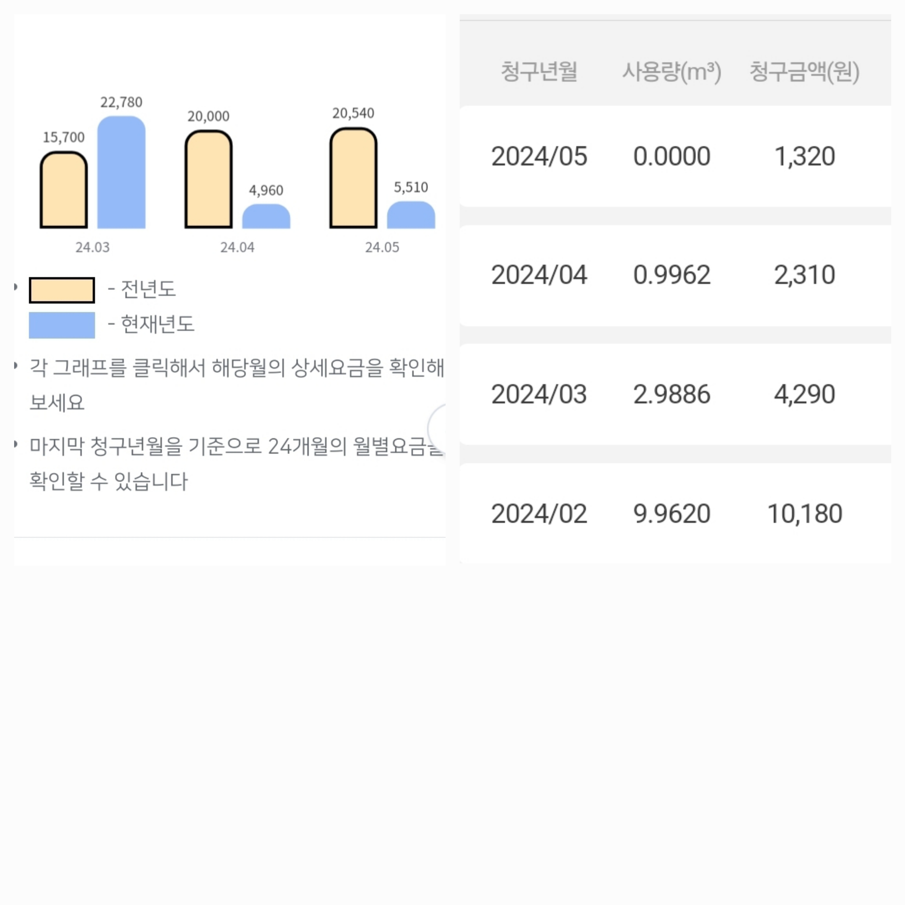Open the 2024/03 billing row

[675, 394]
